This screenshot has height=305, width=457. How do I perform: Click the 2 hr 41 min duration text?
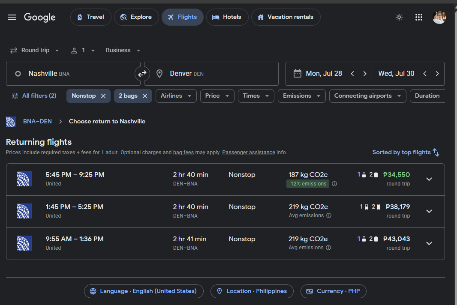pyautogui.click(x=189, y=239)
